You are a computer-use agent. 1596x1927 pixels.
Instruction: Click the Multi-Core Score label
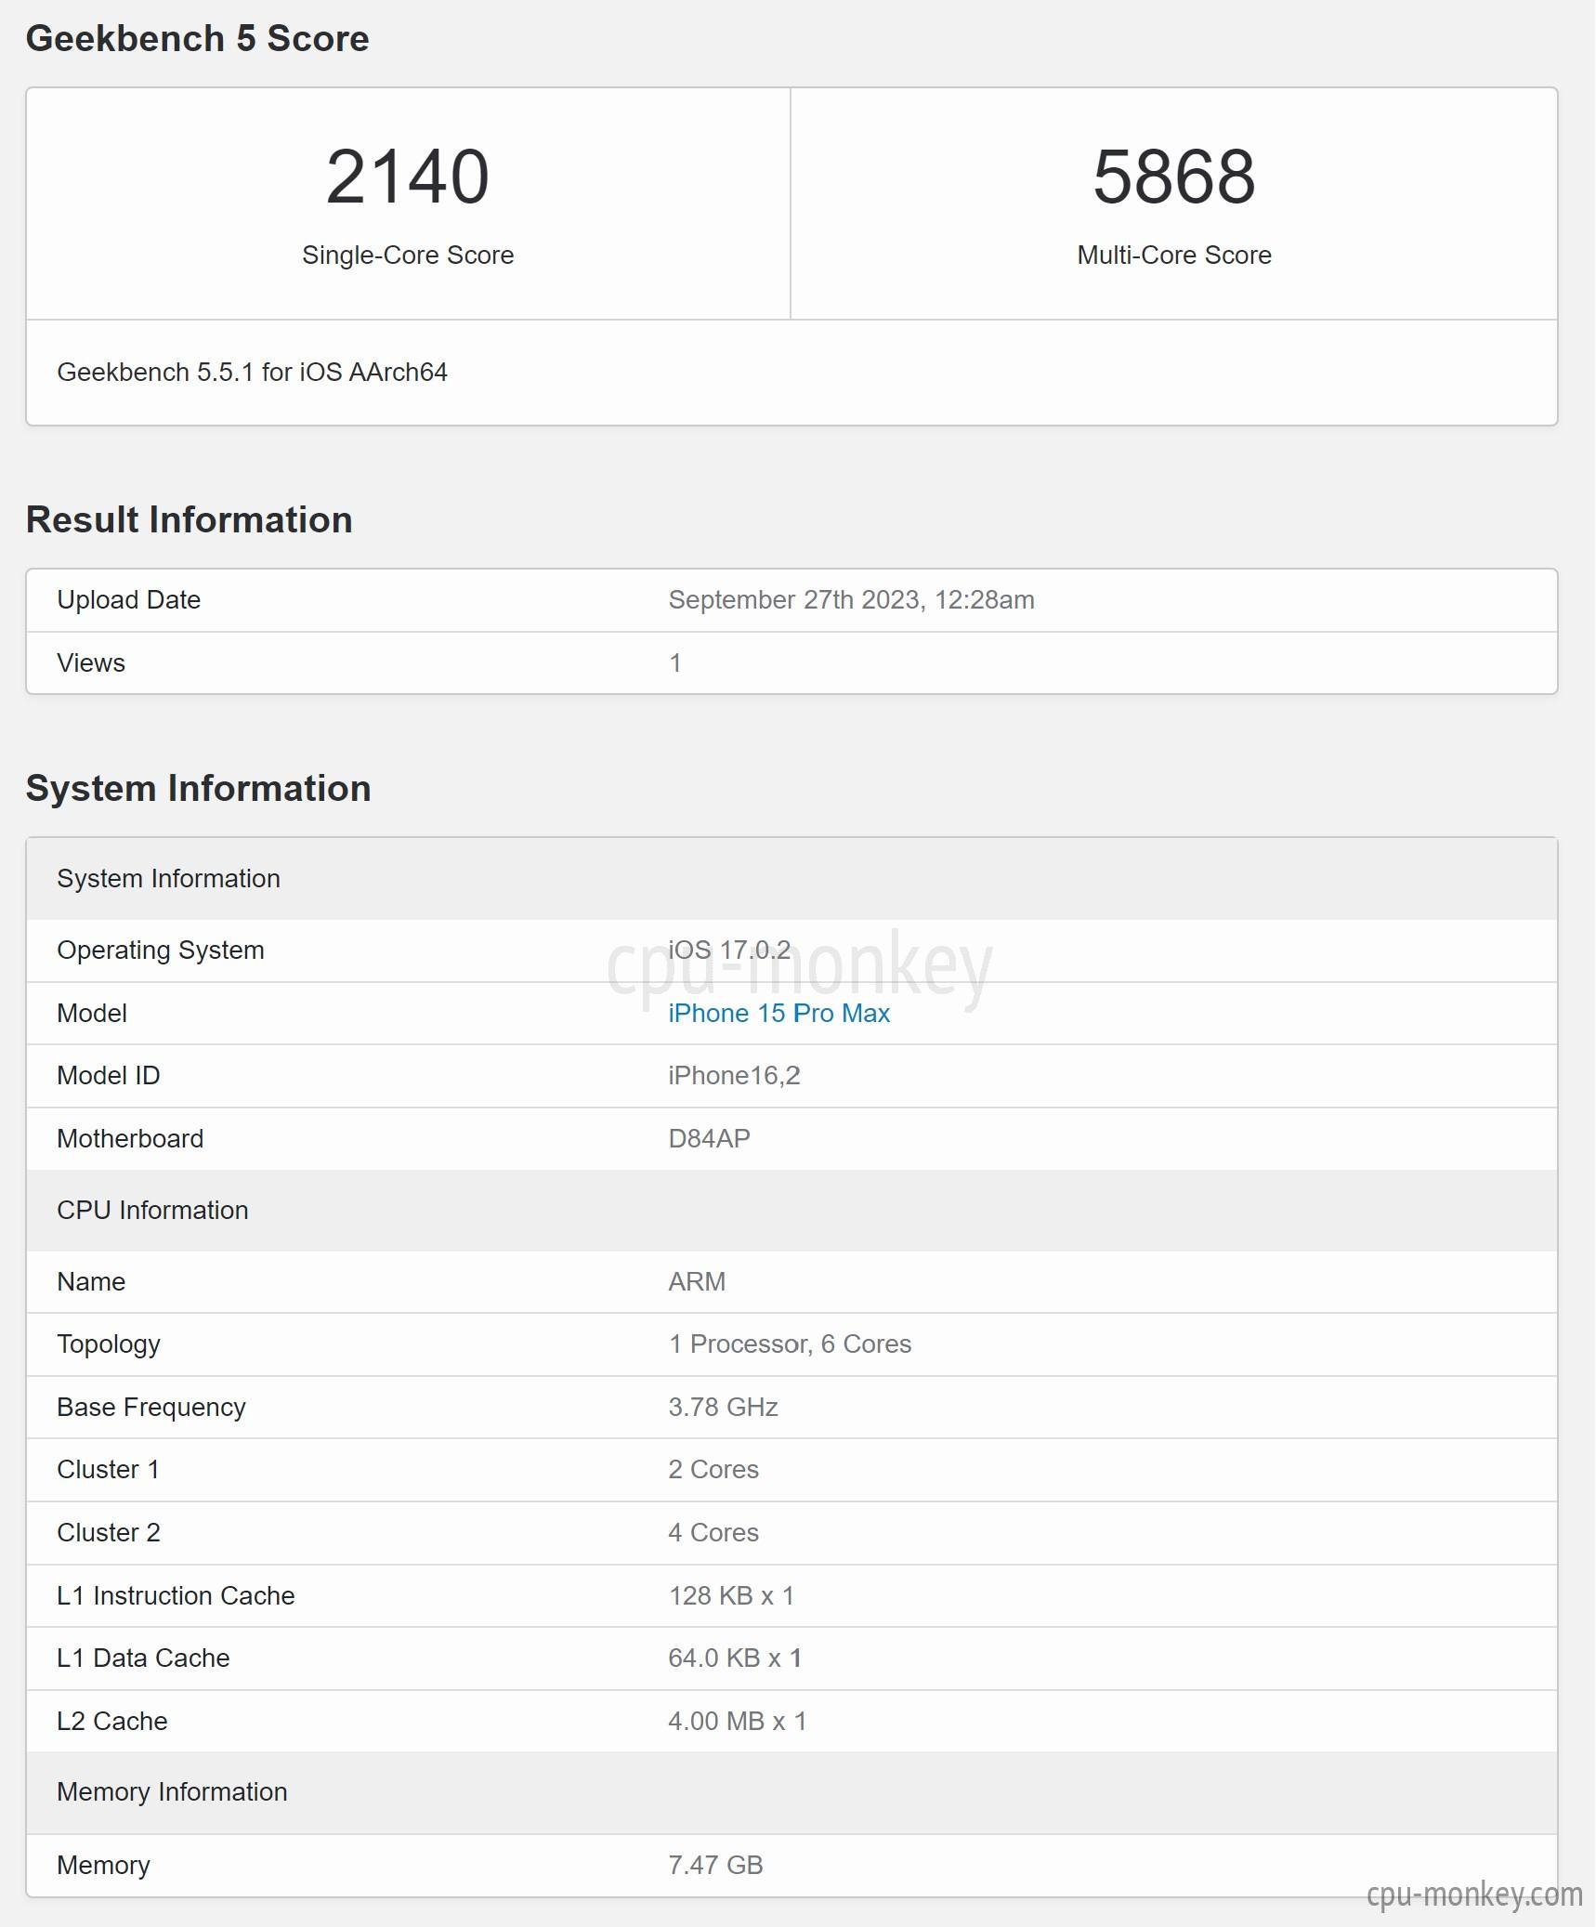(x=1174, y=255)
